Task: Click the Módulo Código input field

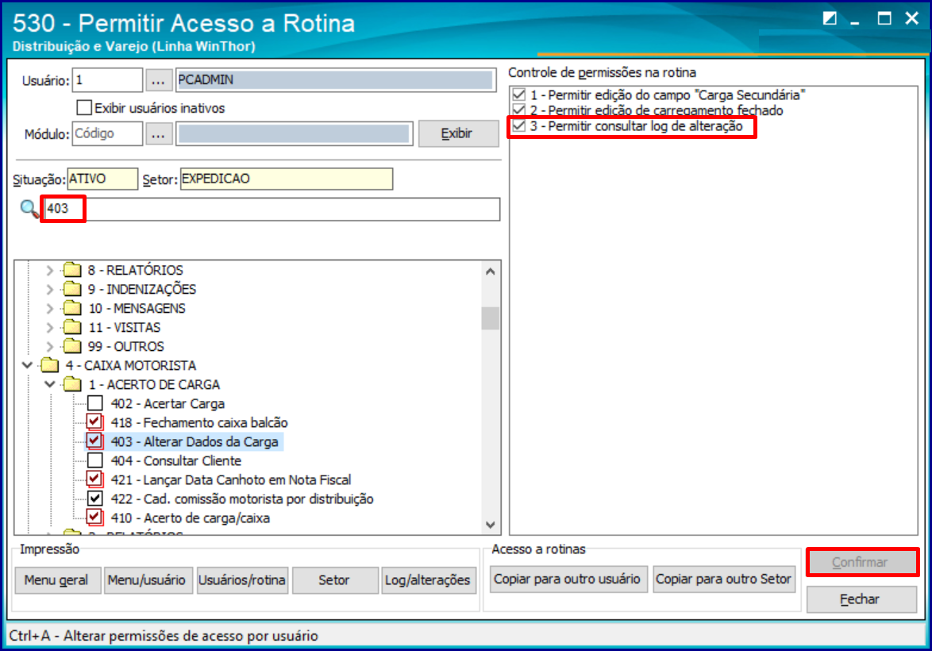Action: [x=107, y=133]
